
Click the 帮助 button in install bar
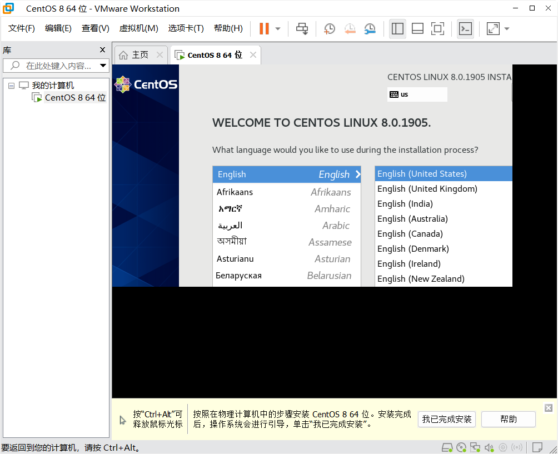click(x=508, y=420)
